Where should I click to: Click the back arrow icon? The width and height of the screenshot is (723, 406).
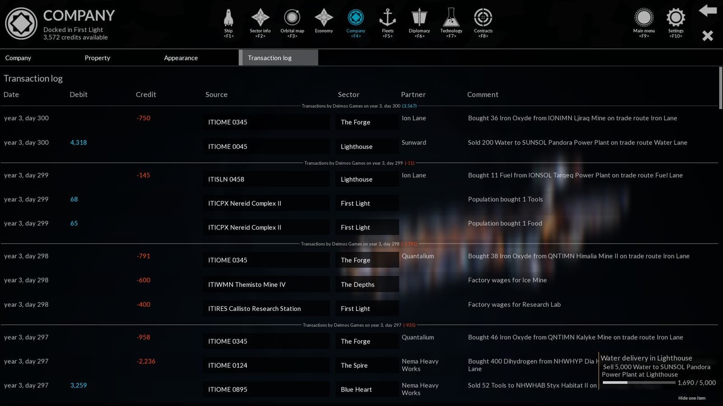[708, 10]
